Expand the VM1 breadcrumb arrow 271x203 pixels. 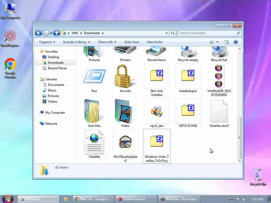pyautogui.click(x=81, y=33)
